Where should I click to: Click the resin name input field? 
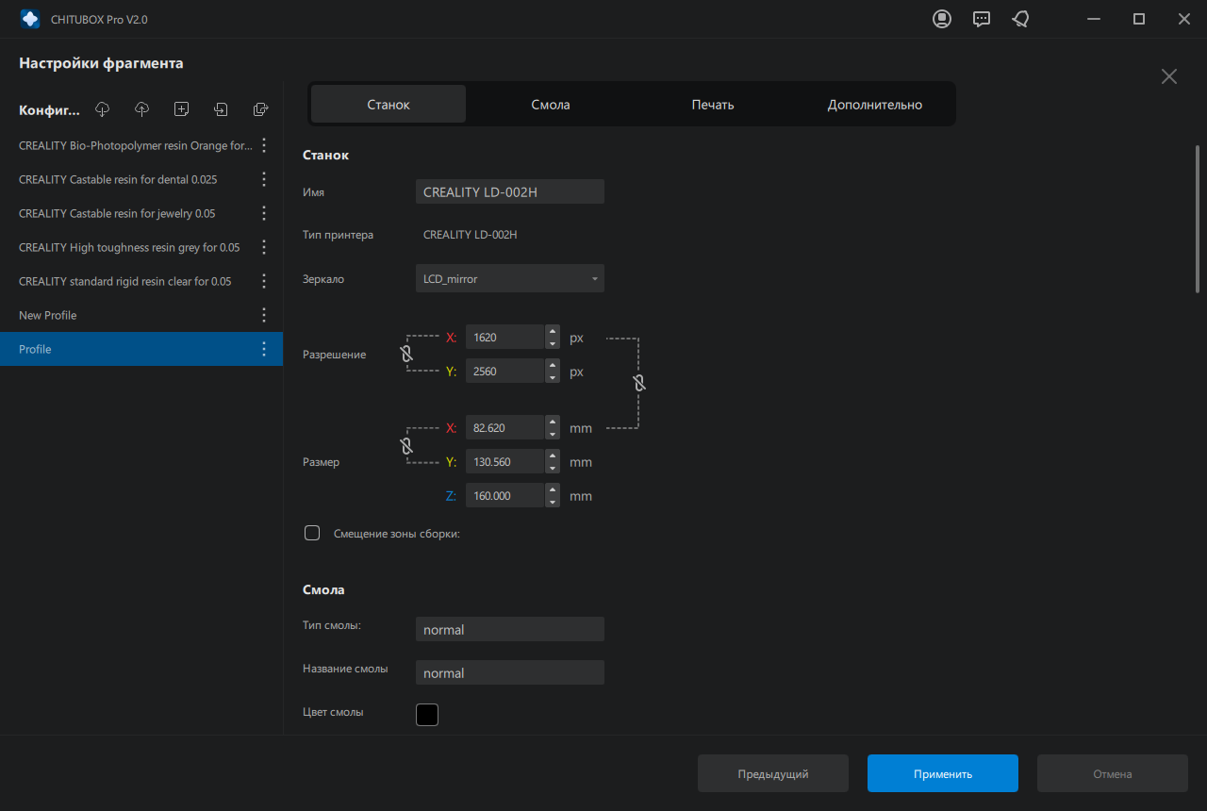(510, 672)
